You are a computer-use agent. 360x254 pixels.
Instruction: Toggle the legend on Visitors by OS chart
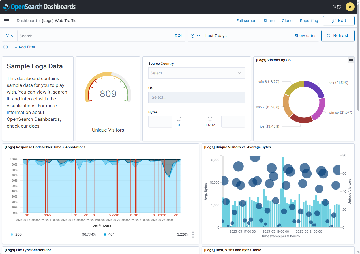[257, 137]
